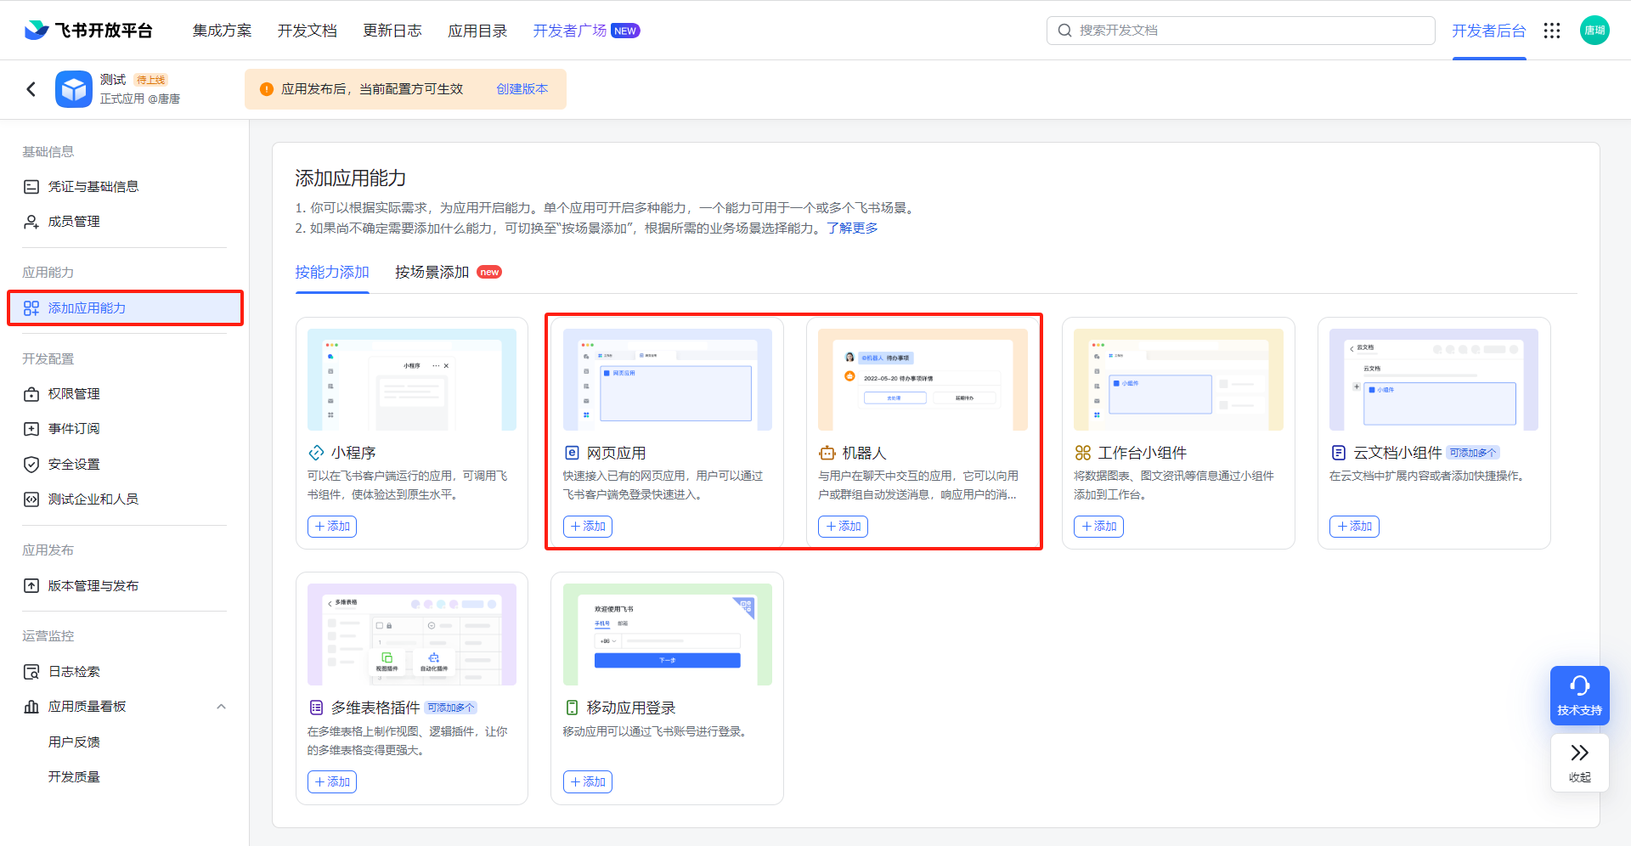Click the user avatar in top right
Viewport: 1631px width, 846px height.
click(x=1594, y=31)
